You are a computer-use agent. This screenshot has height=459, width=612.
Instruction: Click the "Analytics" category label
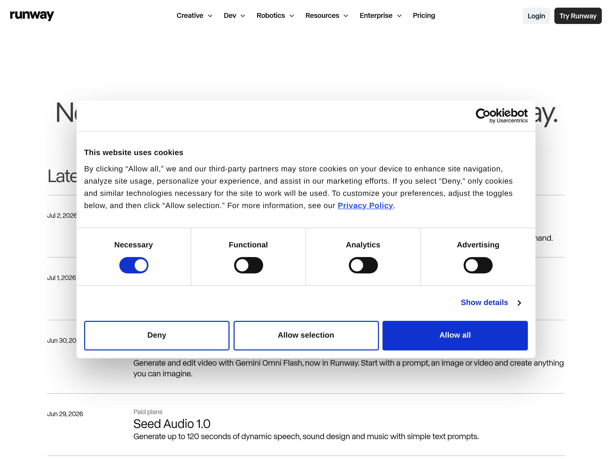pos(363,245)
